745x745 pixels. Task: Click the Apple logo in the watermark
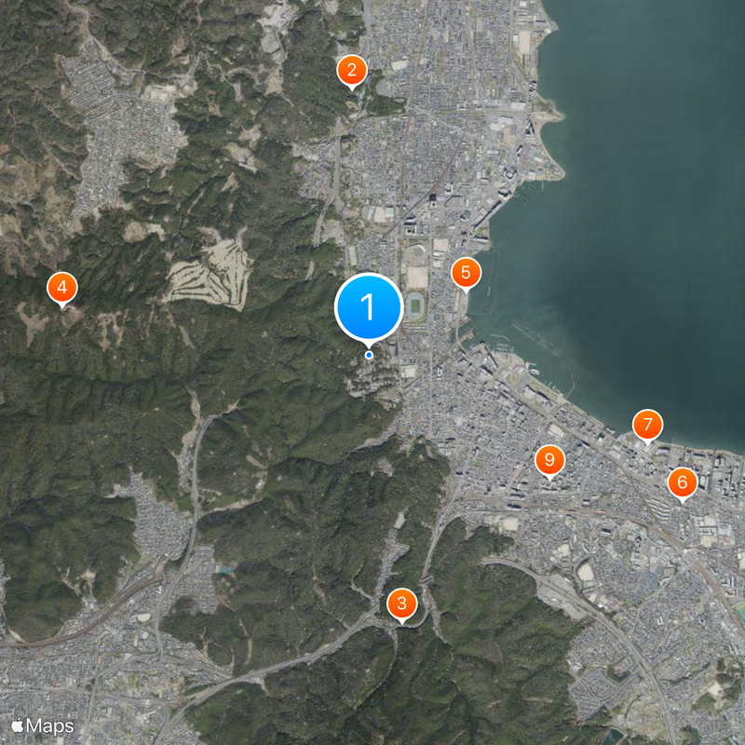18,724
